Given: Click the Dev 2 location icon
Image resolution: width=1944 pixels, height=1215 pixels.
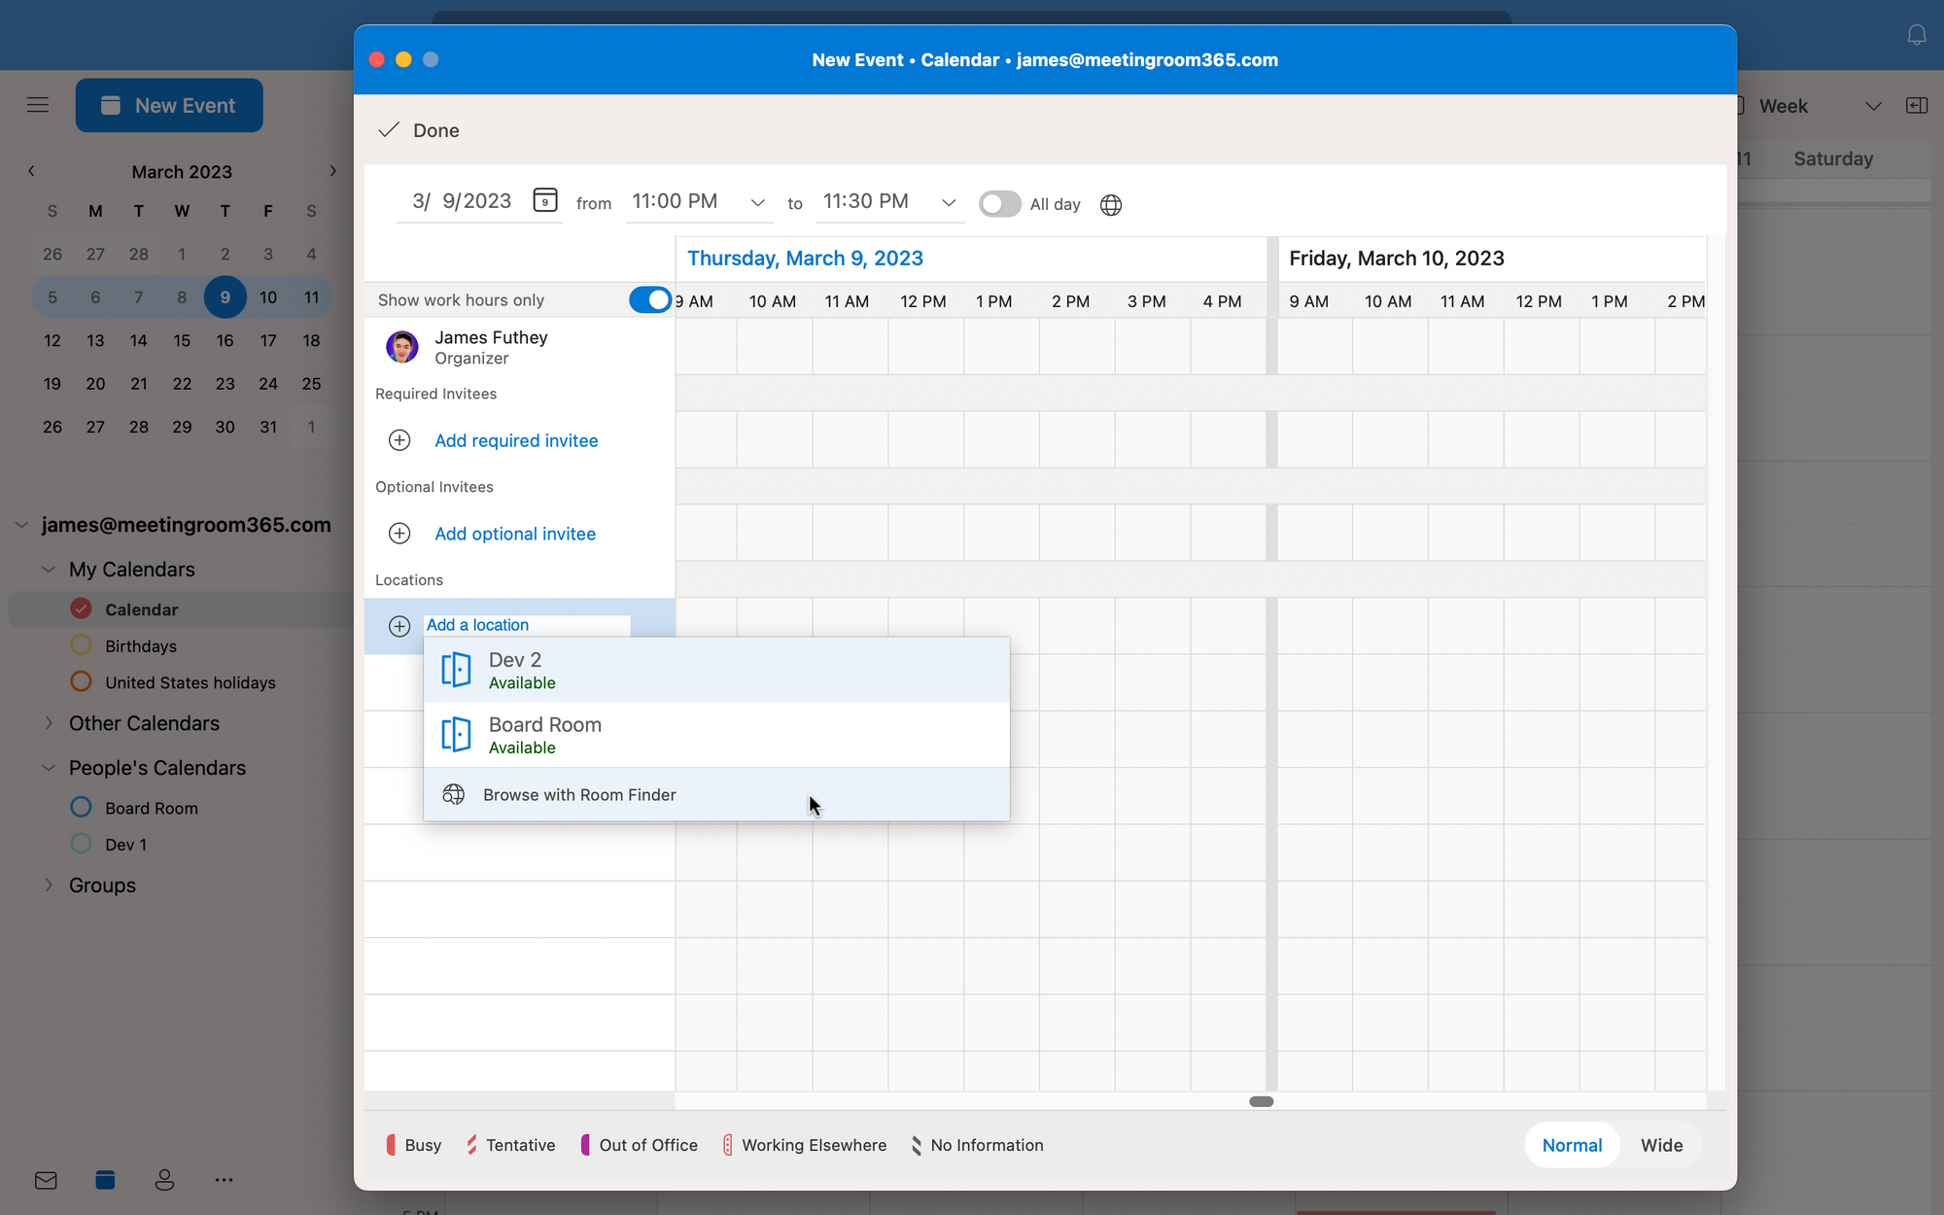Looking at the screenshot, I should (456, 669).
